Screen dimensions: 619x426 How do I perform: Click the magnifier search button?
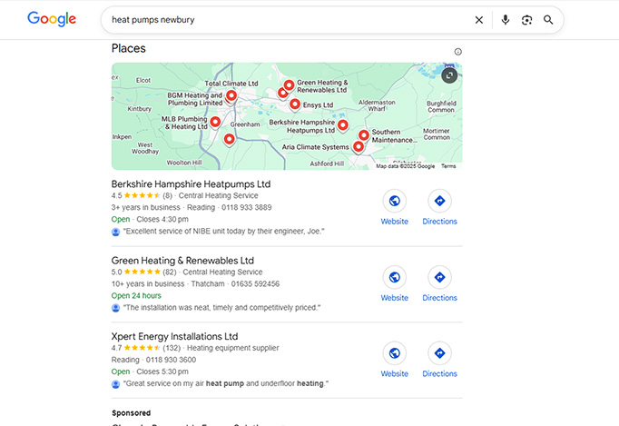[548, 20]
